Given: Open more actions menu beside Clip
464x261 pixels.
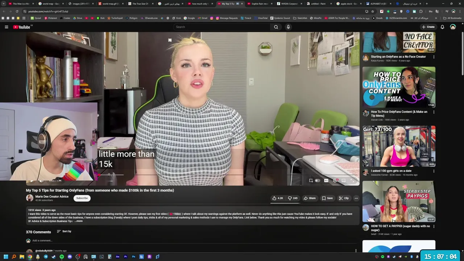Looking at the screenshot, I should pyautogui.click(x=356, y=198).
